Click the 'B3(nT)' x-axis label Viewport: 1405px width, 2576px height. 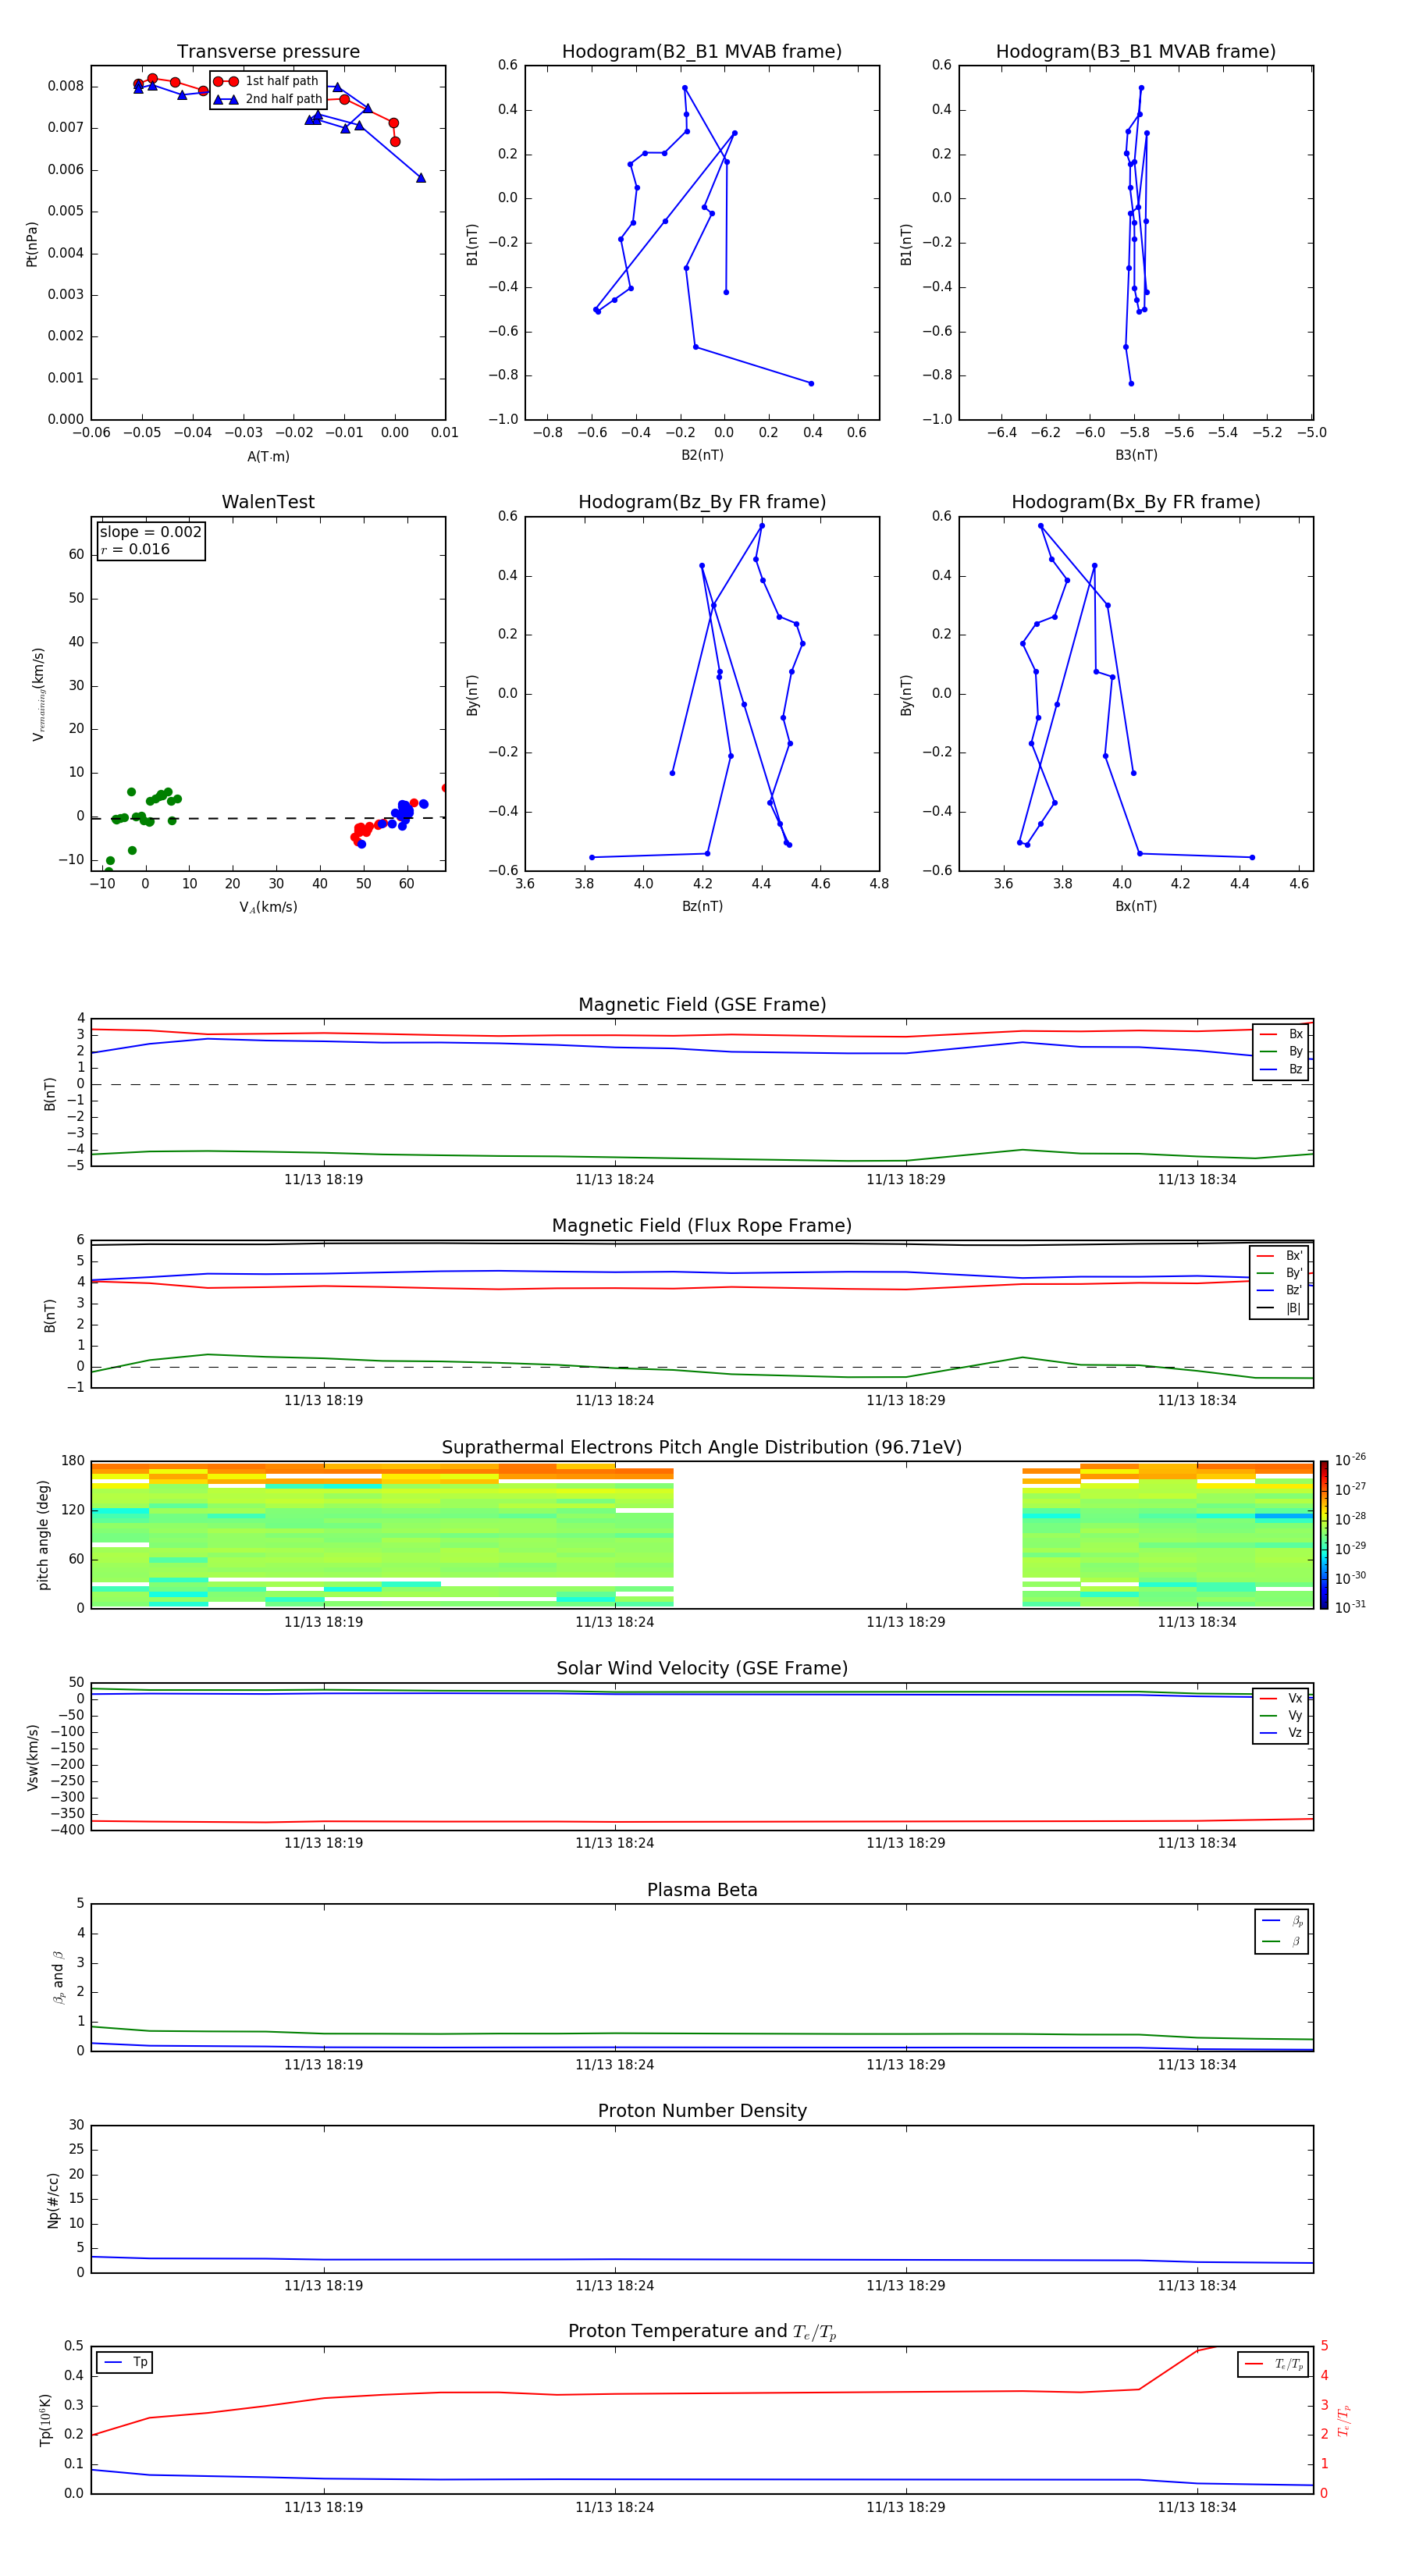pos(1136,455)
